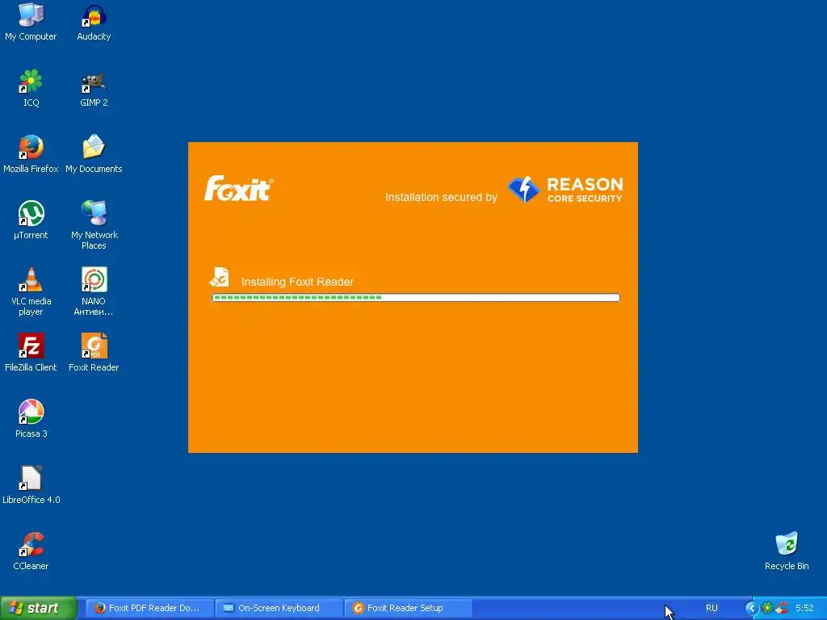Select the Foxit Reader desktop shortcut
The image size is (827, 620).
point(94,352)
